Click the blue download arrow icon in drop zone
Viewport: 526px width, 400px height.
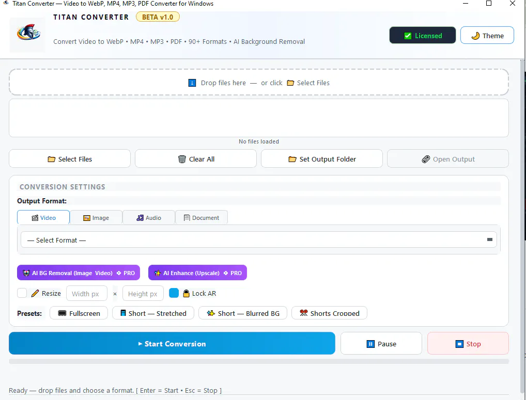click(x=192, y=83)
